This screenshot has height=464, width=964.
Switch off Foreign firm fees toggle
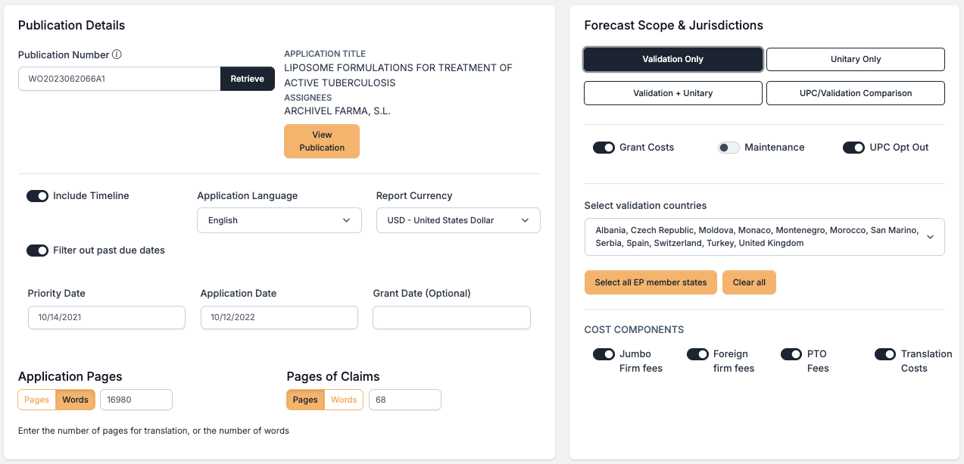point(697,354)
